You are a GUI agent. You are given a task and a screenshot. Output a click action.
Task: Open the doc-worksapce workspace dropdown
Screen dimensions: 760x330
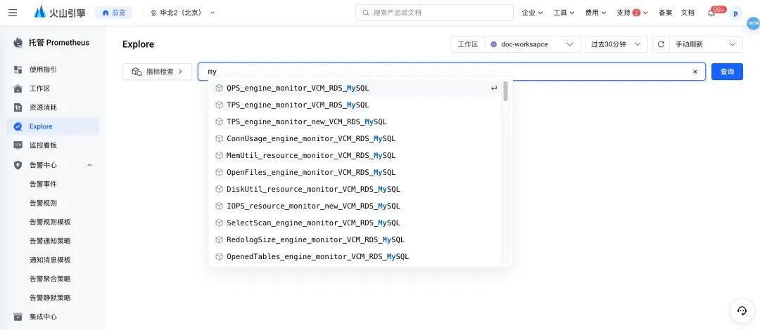click(532, 44)
